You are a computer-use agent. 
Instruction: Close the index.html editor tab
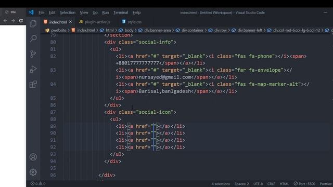[x=71, y=22]
